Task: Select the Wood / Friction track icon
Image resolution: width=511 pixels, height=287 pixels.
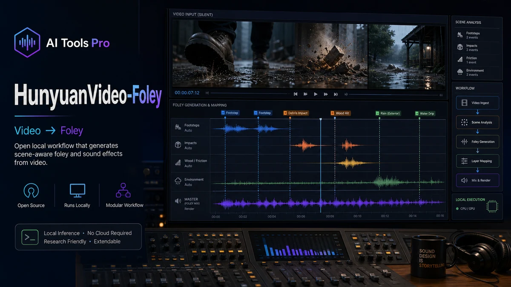Action: pyautogui.click(x=178, y=163)
